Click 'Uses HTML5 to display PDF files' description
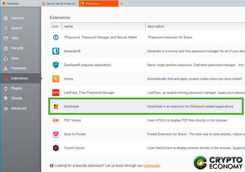The width and height of the screenshot is (245, 172). tap(187, 120)
